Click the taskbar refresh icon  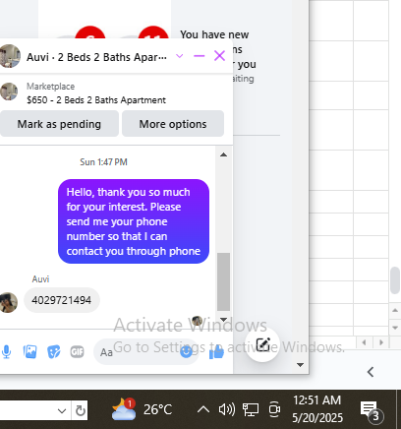coord(80,410)
